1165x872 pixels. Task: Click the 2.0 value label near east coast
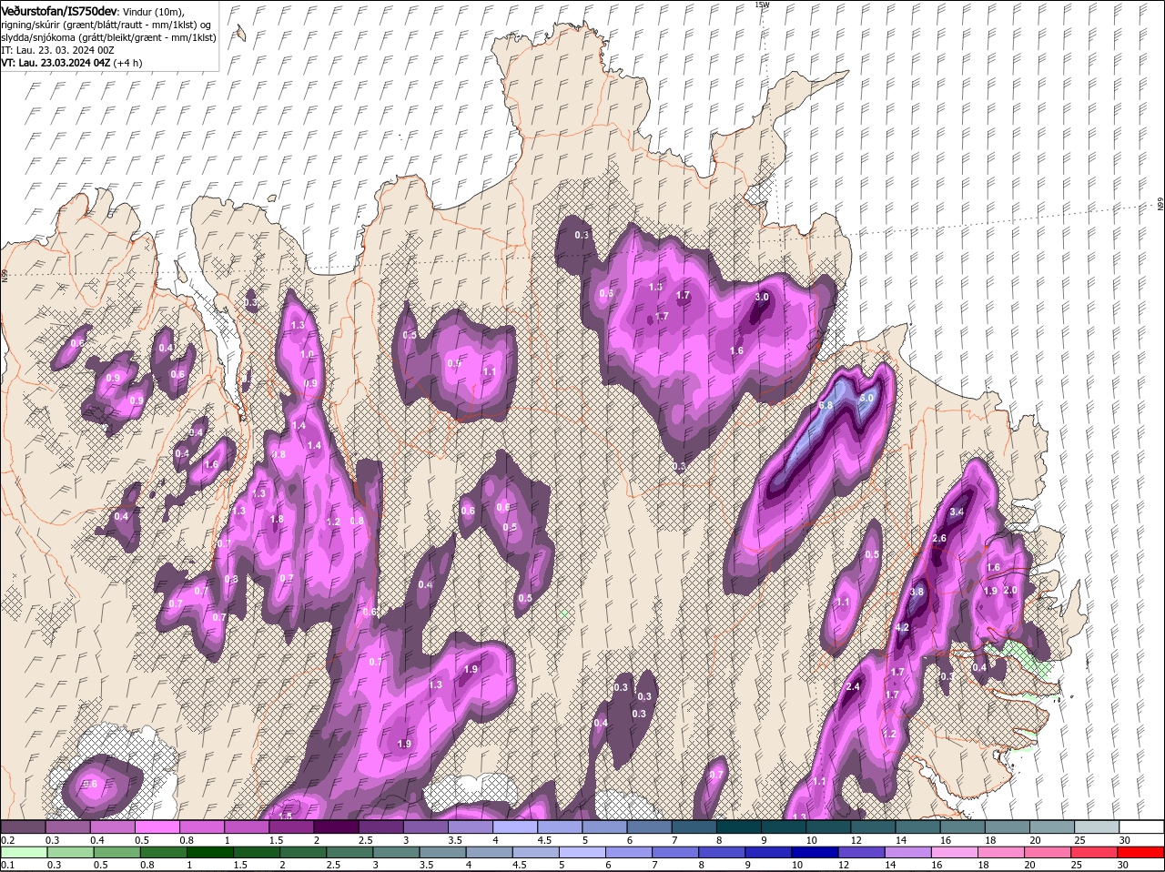[x=1010, y=591]
